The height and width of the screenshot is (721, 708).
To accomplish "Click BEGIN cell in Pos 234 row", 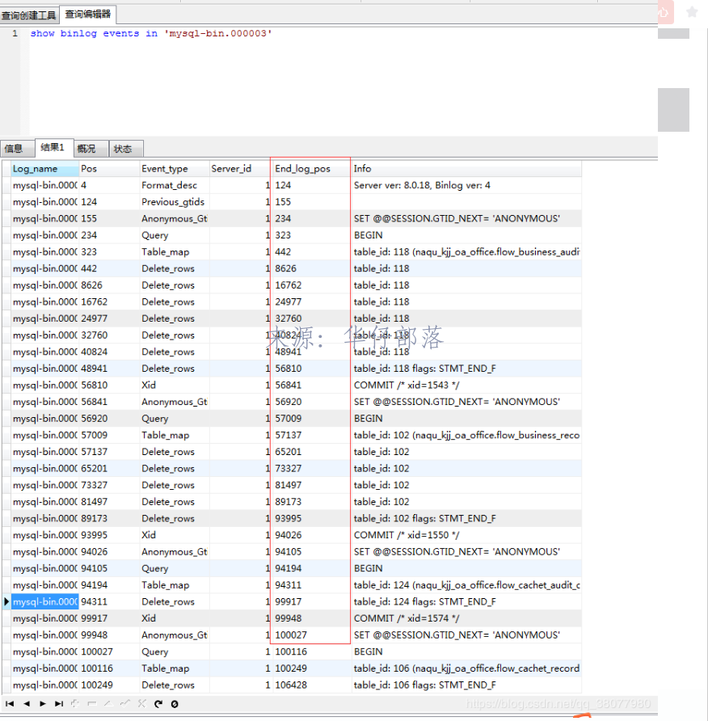I will tap(466, 235).
